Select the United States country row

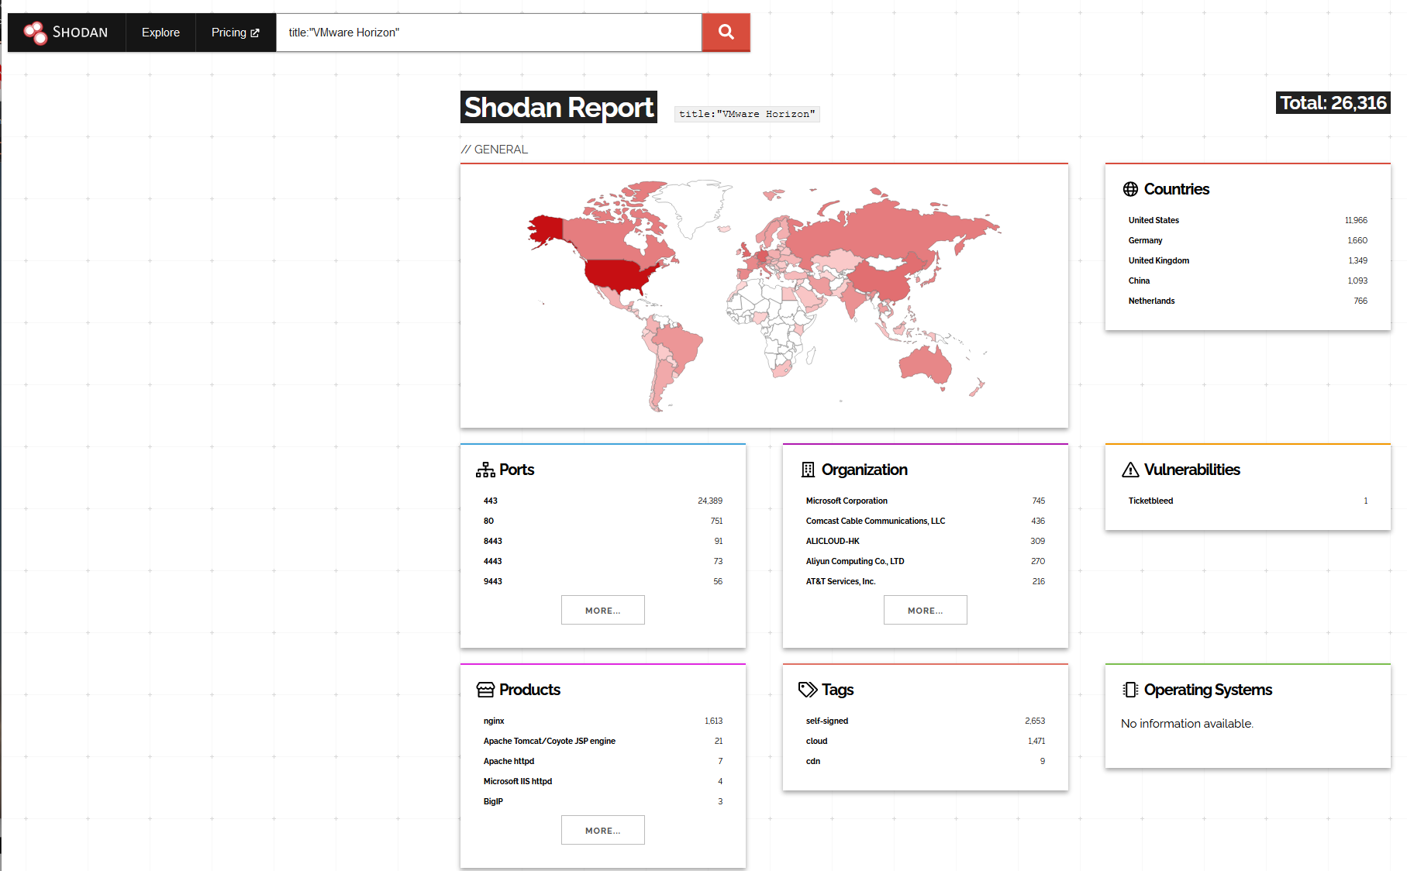pos(1248,220)
